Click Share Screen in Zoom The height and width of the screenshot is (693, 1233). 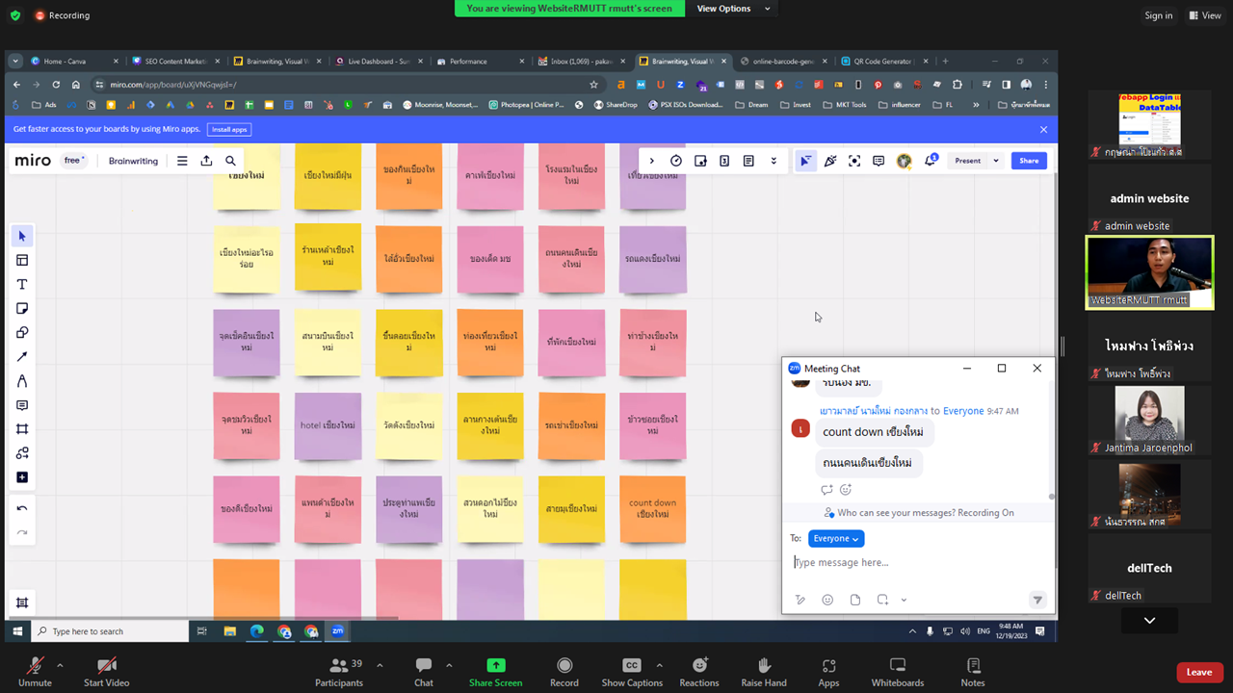click(x=495, y=672)
